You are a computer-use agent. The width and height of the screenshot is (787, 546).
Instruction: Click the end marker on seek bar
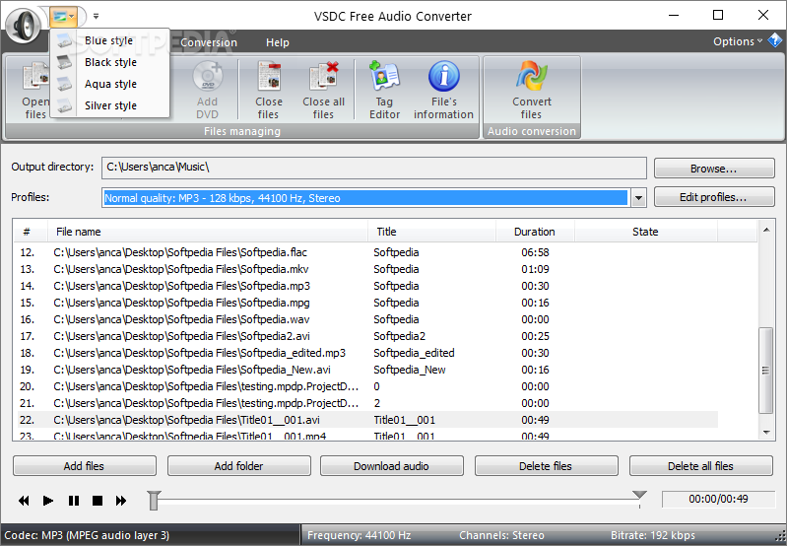(x=639, y=496)
